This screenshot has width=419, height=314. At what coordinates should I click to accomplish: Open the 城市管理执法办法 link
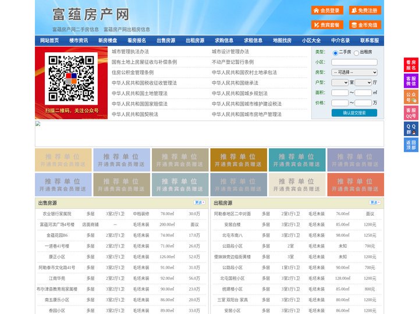[130, 52]
